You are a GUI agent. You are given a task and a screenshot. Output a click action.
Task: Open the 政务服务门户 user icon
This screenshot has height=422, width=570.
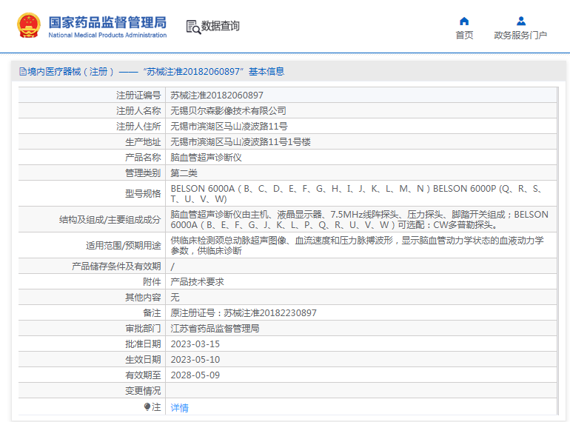pos(521,21)
